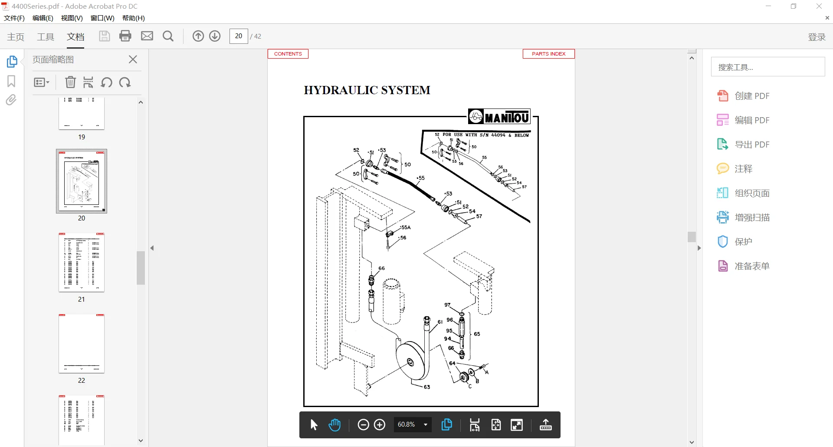
Task: Open thumbnail options dropdown menu
Action: tap(42, 82)
